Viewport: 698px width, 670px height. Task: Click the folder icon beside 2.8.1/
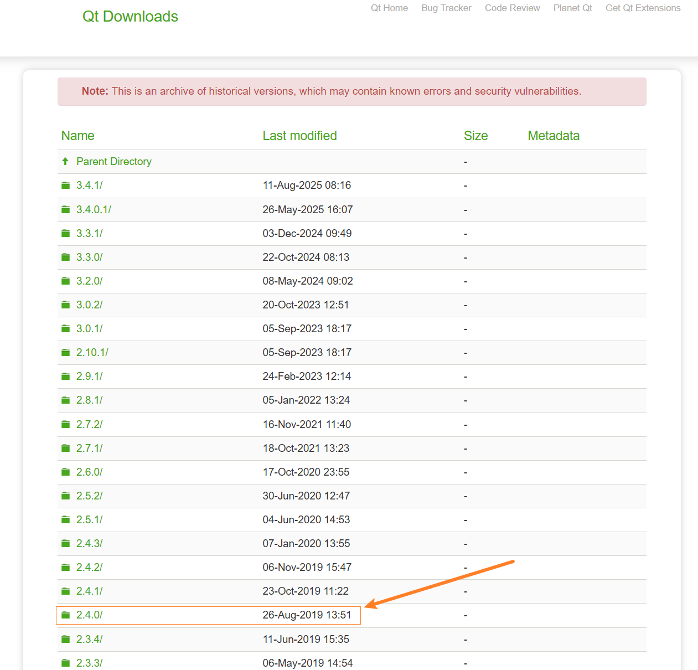point(65,400)
